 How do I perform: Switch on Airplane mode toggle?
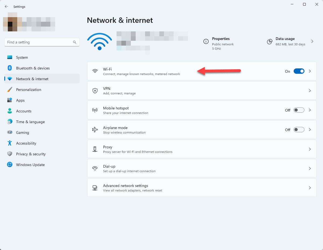299,130
